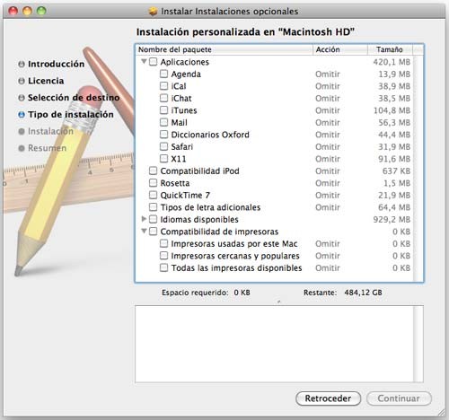Tick Impresoras usadas por este Mac checkbox
Viewport: 449px width, 420px height.
[x=163, y=243]
